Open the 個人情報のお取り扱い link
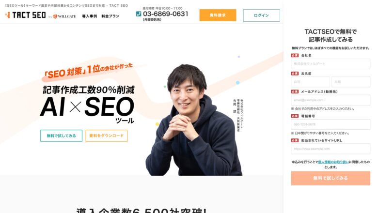 [x=333, y=162]
